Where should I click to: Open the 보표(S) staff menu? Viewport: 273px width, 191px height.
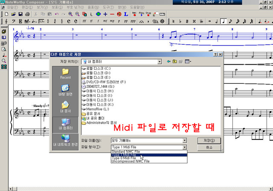[57, 7]
